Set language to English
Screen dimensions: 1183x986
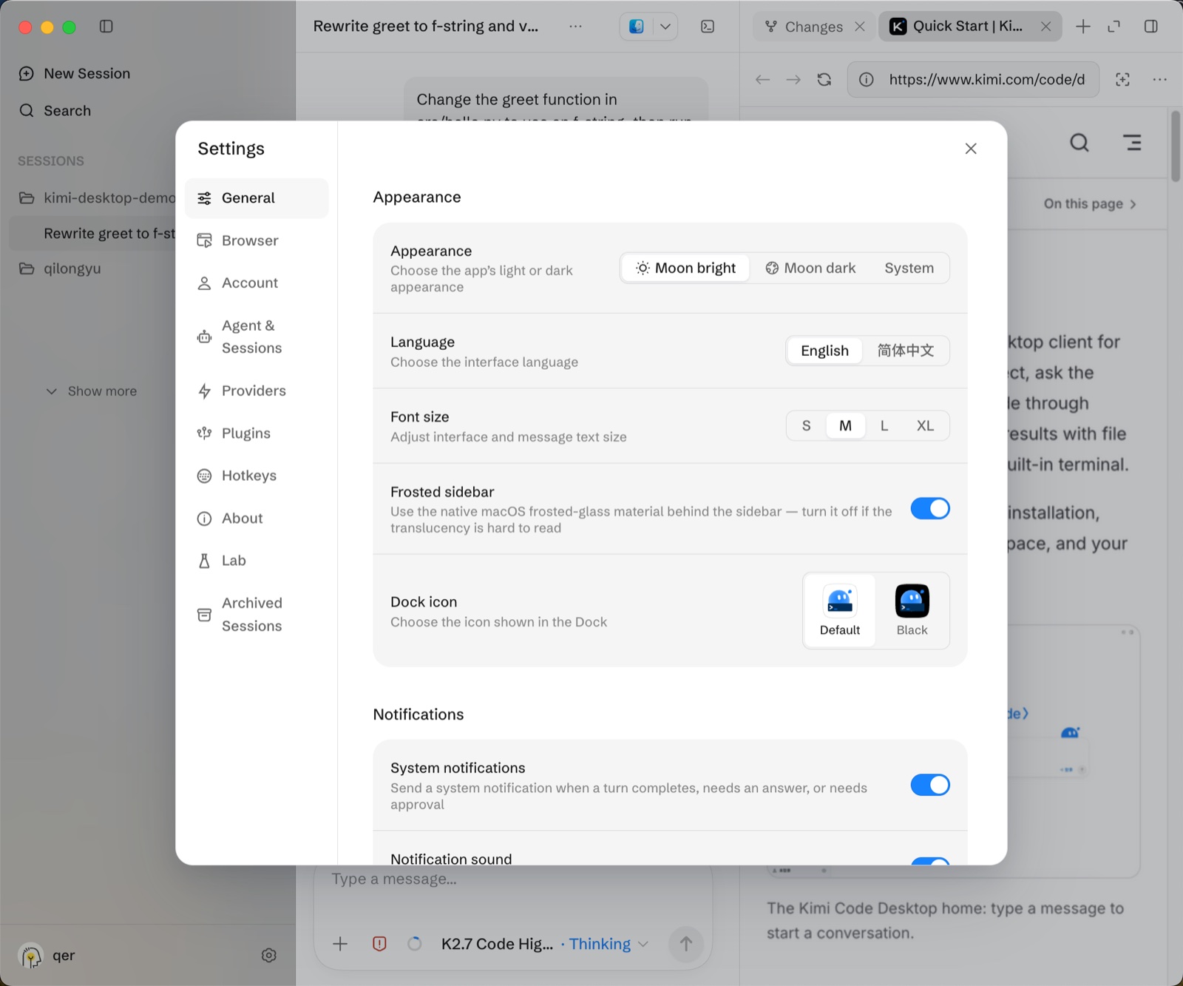click(824, 351)
